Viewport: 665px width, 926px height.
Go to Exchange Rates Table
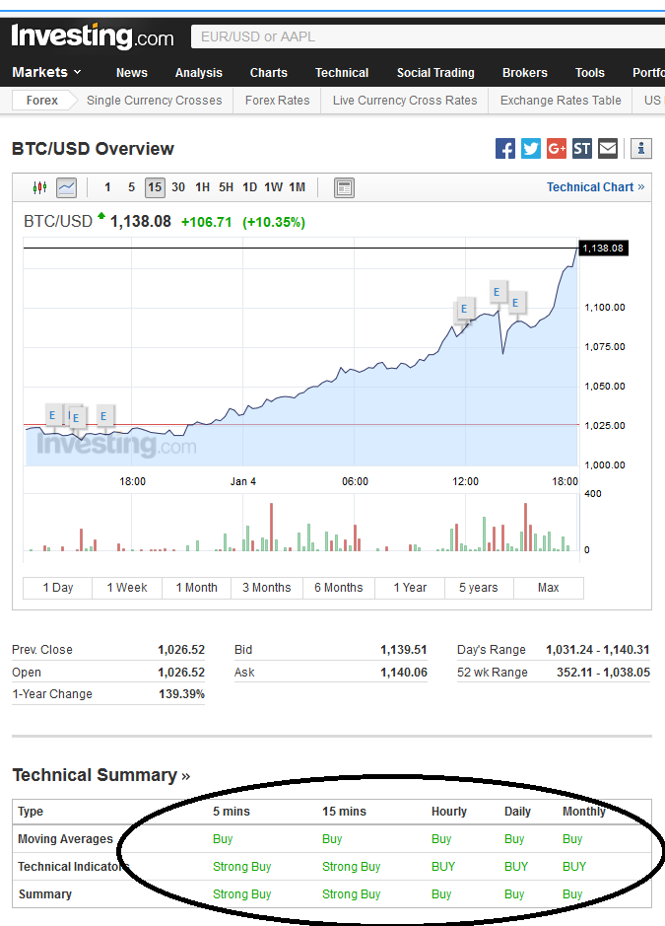561,100
